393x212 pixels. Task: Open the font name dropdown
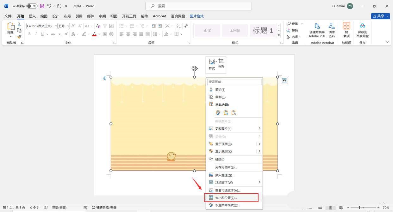point(55,26)
